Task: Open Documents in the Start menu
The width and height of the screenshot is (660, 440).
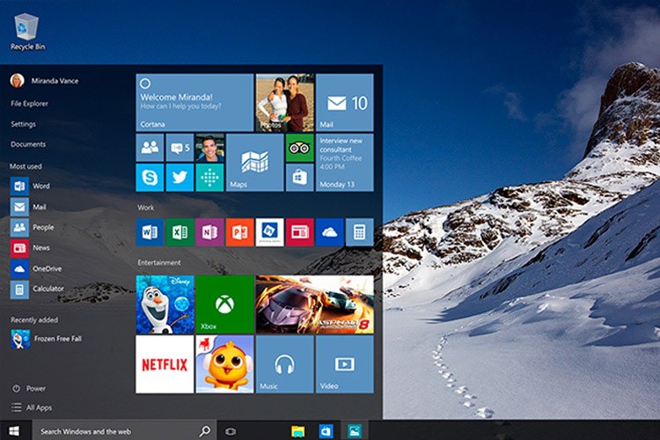Action: tap(28, 144)
